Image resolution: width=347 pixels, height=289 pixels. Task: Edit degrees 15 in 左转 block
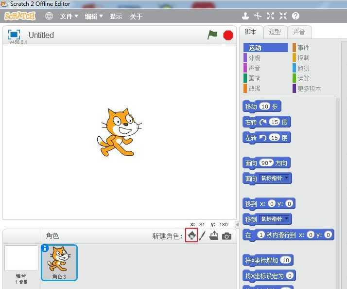275,137
